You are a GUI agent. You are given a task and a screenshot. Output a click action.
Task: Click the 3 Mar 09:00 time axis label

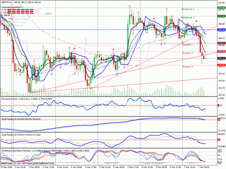pyautogui.click(x=34, y=167)
